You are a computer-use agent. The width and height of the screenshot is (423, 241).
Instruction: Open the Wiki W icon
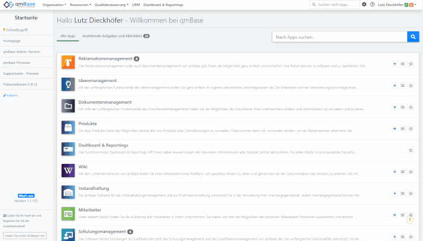tap(68, 171)
